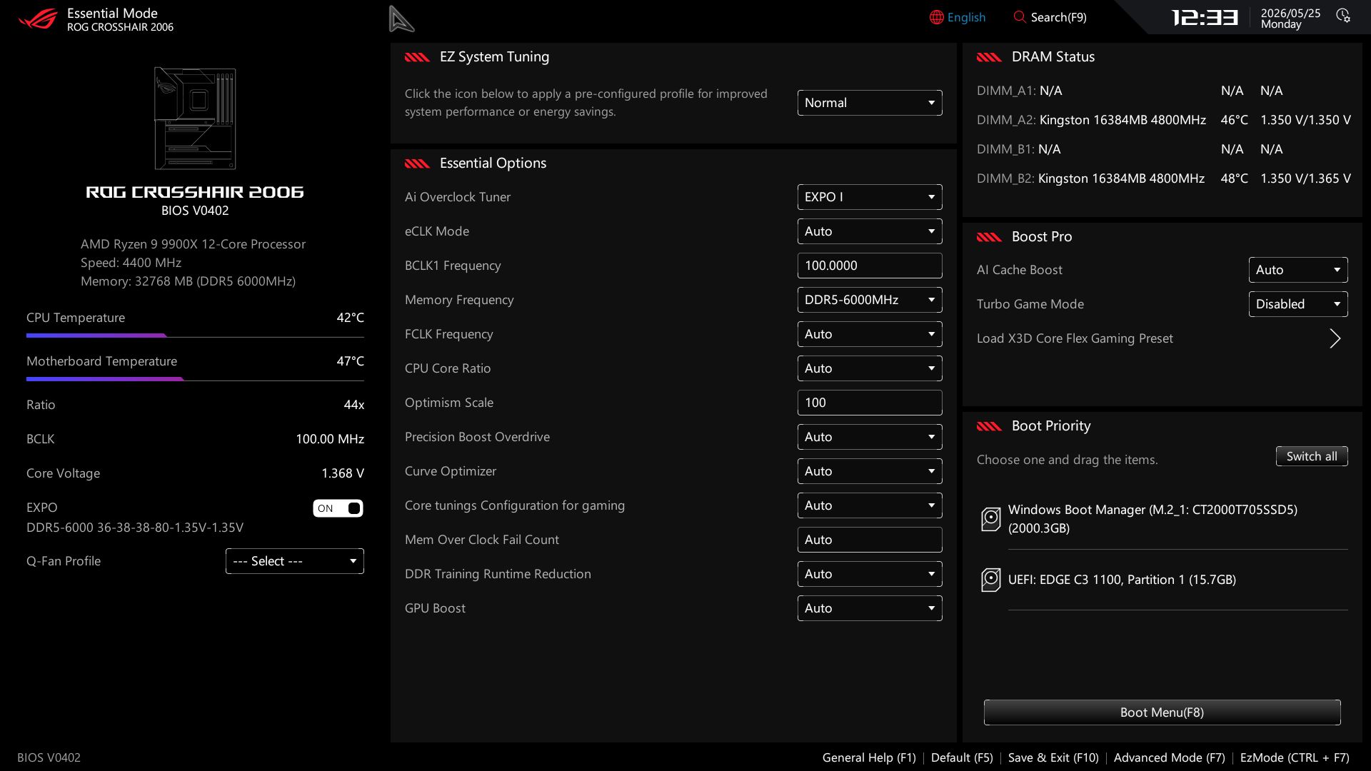
Task: Click the AI assistant arrow icon
Action: point(401,19)
